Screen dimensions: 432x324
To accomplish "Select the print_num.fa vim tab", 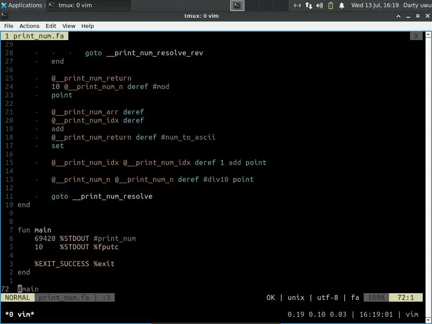I will click(35, 36).
